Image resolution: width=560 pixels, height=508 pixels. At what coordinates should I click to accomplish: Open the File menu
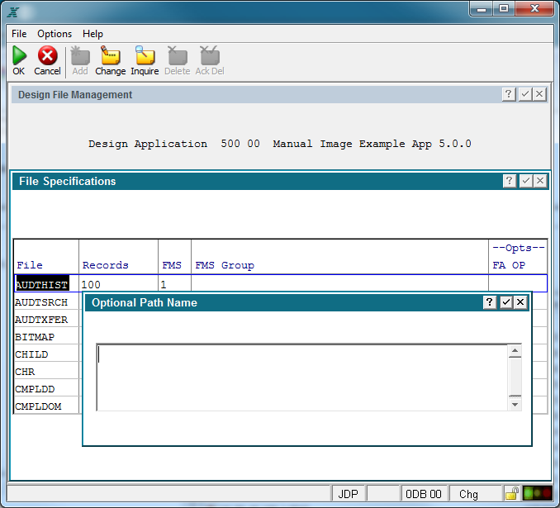pyautogui.click(x=19, y=34)
